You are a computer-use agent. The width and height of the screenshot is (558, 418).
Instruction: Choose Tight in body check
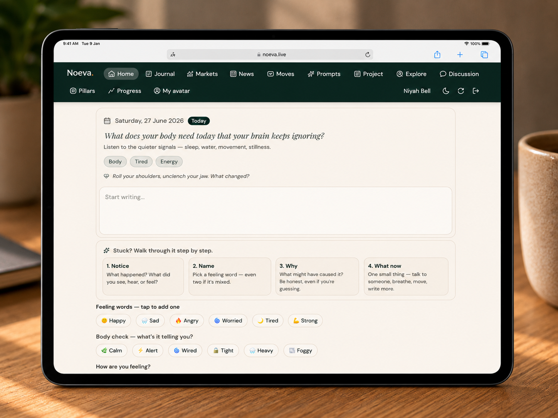point(223,351)
